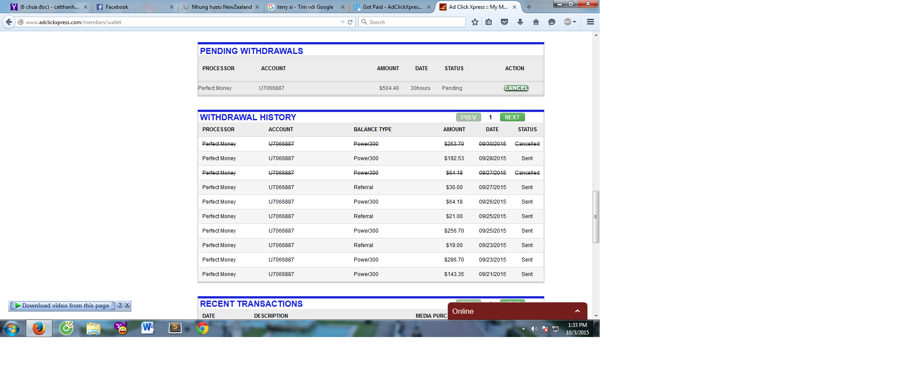Click the scrollbar down arrow

click(596, 316)
